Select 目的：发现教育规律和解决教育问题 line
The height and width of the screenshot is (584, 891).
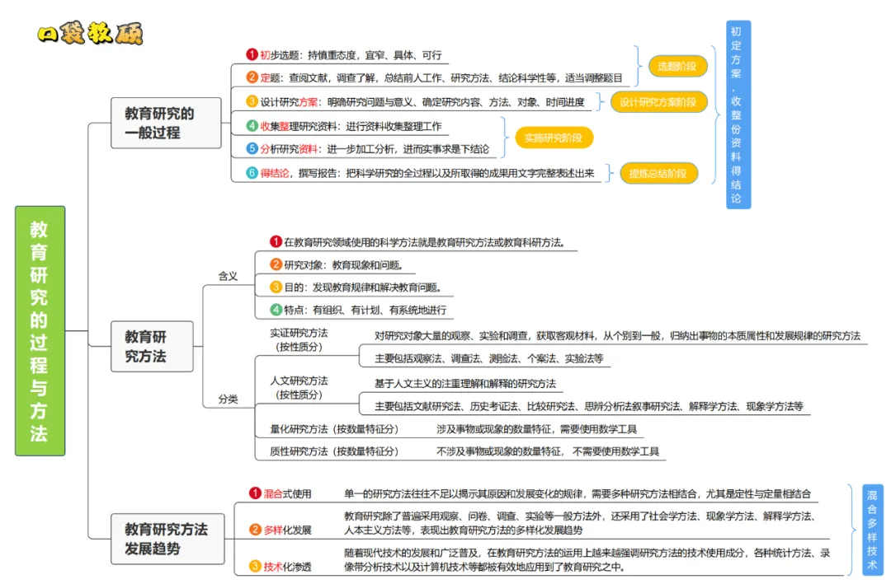356,287
